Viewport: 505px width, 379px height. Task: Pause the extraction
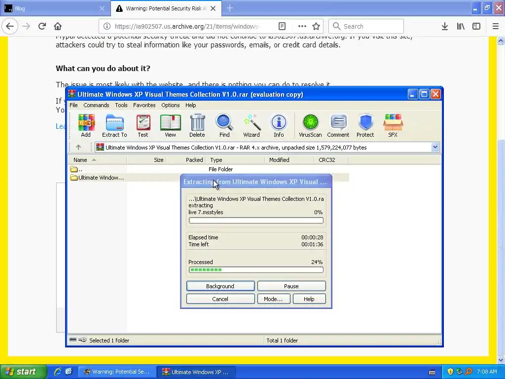coord(291,286)
